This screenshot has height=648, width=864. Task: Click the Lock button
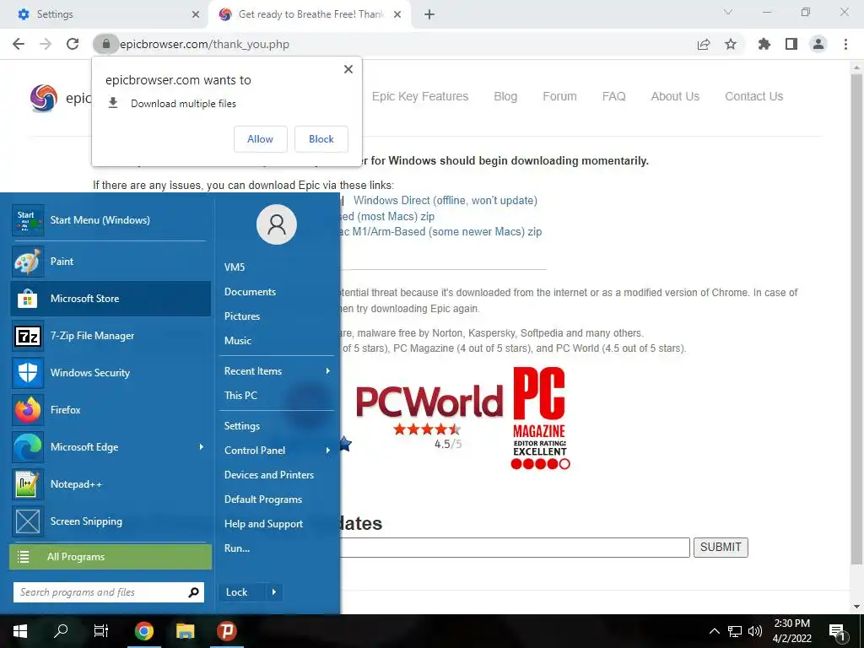pos(242,592)
